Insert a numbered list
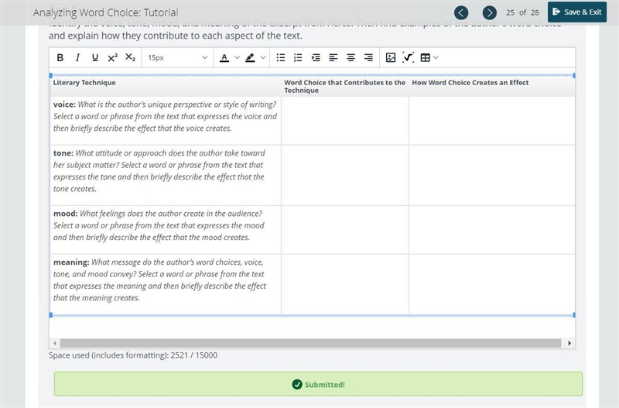This screenshot has height=408, width=619. point(298,57)
